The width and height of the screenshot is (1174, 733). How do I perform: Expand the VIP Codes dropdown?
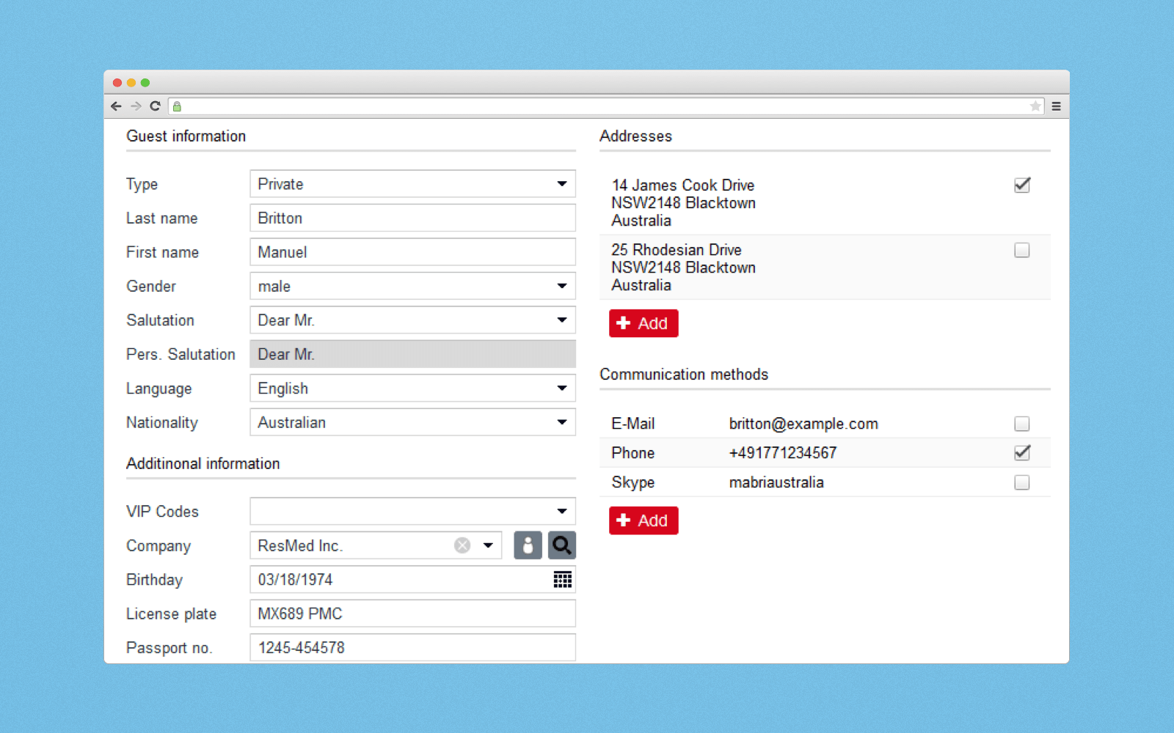tap(412, 512)
